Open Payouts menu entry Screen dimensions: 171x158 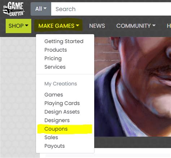54,146
